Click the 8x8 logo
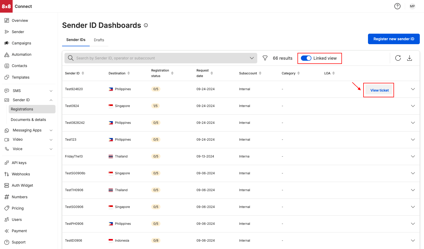 [x=6, y=6]
